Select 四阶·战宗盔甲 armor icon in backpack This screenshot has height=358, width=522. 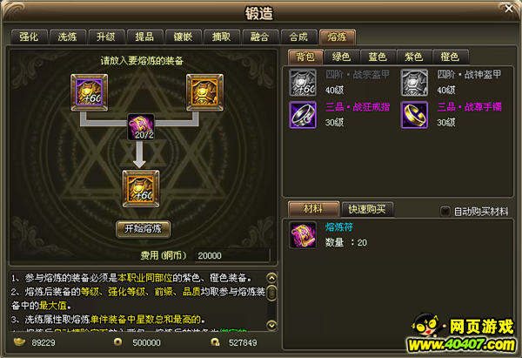click(303, 83)
